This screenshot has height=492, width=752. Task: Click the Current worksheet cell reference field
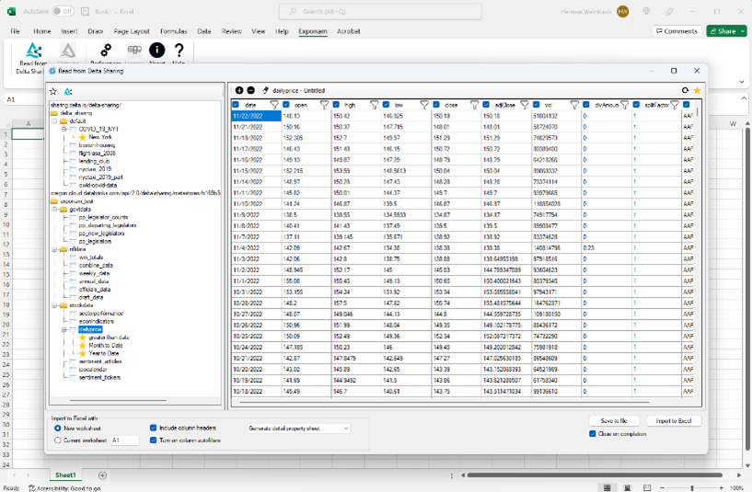pyautogui.click(x=124, y=440)
